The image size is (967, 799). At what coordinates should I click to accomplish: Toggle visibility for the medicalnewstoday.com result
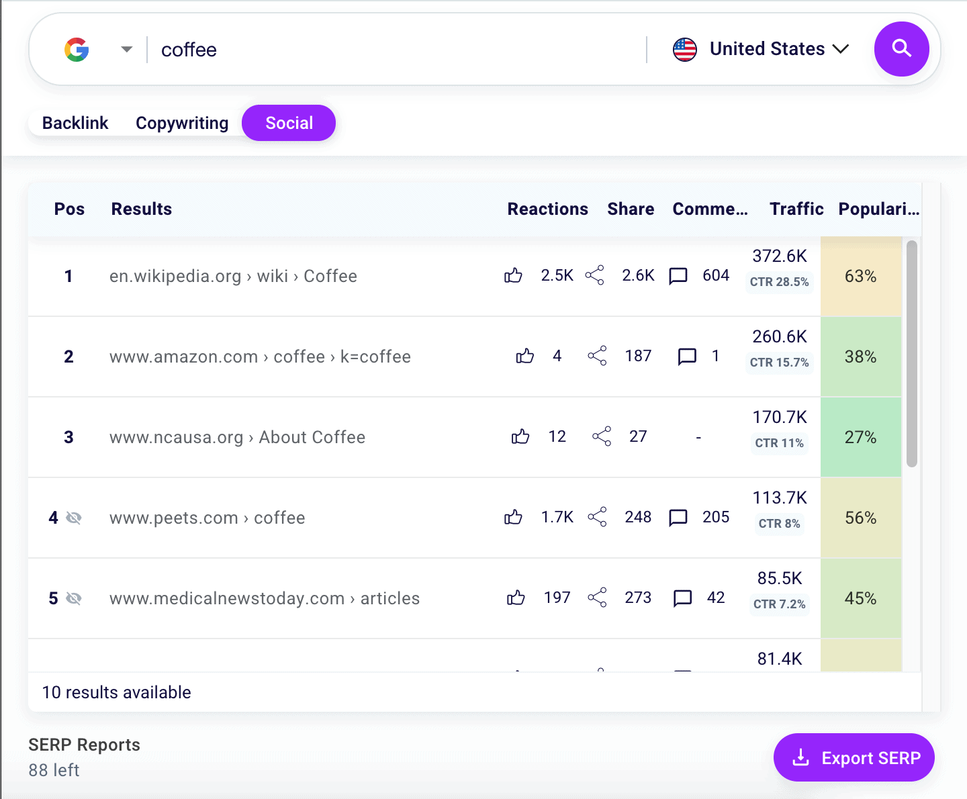tap(75, 598)
